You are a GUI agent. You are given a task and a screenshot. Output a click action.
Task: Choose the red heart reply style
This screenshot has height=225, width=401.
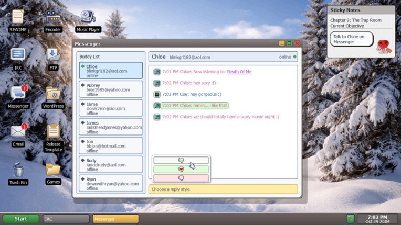181,169
